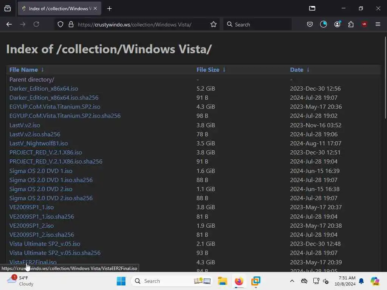
Task: Close the Index of /collection tab
Action: (95, 9)
